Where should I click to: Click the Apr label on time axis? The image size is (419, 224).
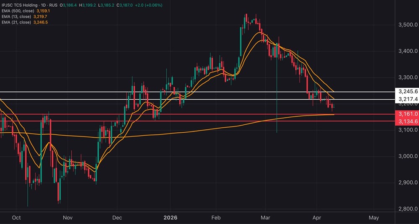pyautogui.click(x=317, y=218)
